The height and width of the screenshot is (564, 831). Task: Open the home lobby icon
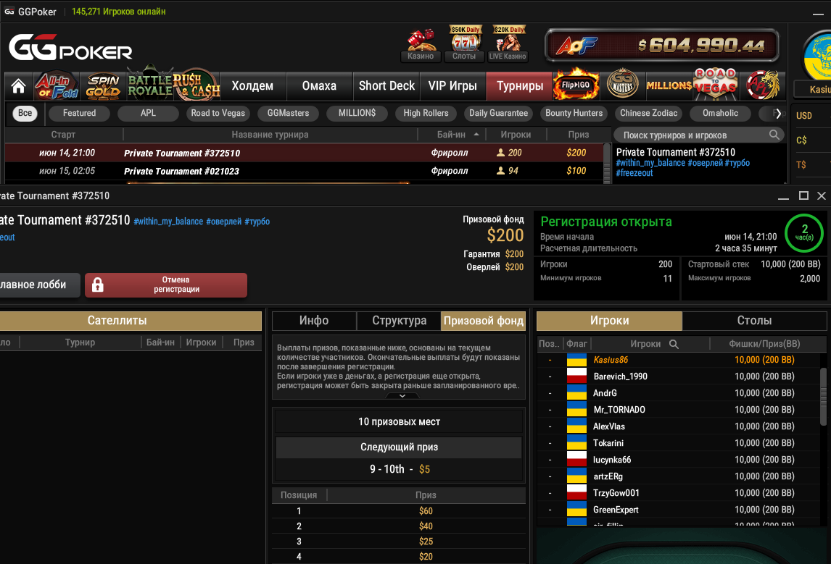click(19, 86)
